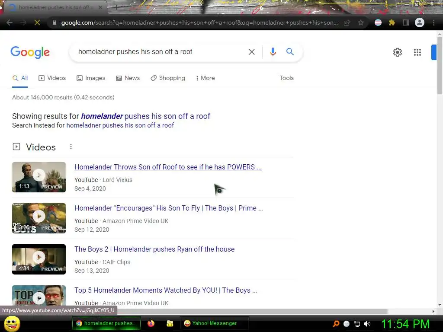Viewport: 443px width, 332px height.
Task: Toggle the browser side panel icon
Action: pos(406,22)
